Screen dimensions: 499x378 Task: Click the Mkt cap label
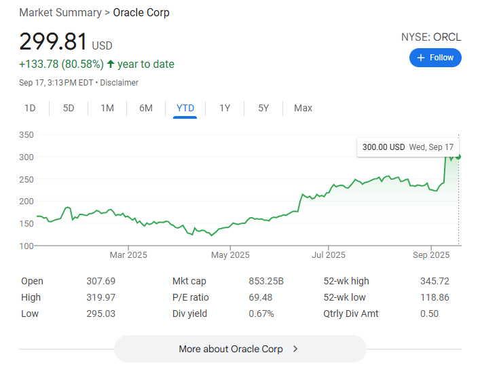click(189, 281)
